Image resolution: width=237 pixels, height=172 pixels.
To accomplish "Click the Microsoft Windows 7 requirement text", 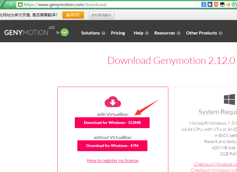I will click(213, 123).
